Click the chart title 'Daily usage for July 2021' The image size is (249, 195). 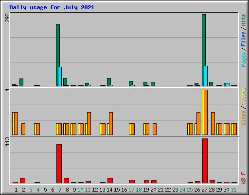click(x=52, y=7)
